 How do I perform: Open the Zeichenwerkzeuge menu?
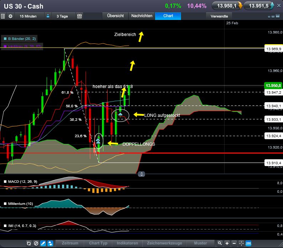click(x=164, y=243)
